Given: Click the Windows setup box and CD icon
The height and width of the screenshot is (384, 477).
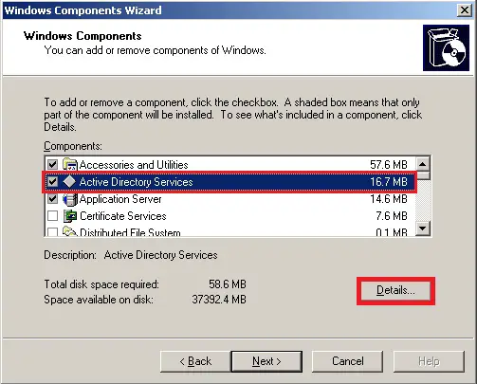Looking at the screenshot, I should coord(446,47).
